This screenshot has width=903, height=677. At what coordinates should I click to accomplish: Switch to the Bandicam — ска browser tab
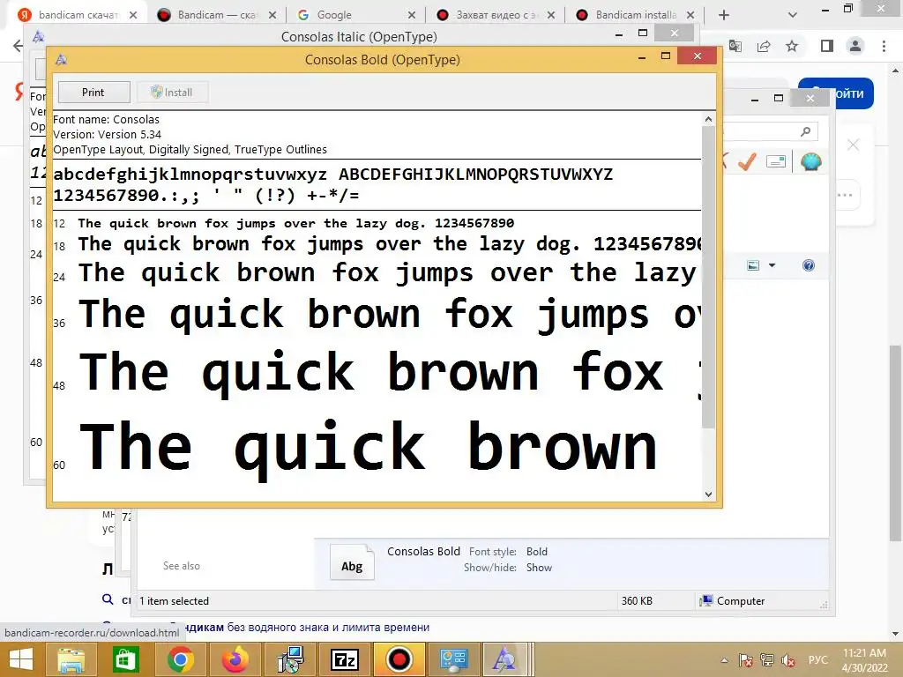click(217, 15)
